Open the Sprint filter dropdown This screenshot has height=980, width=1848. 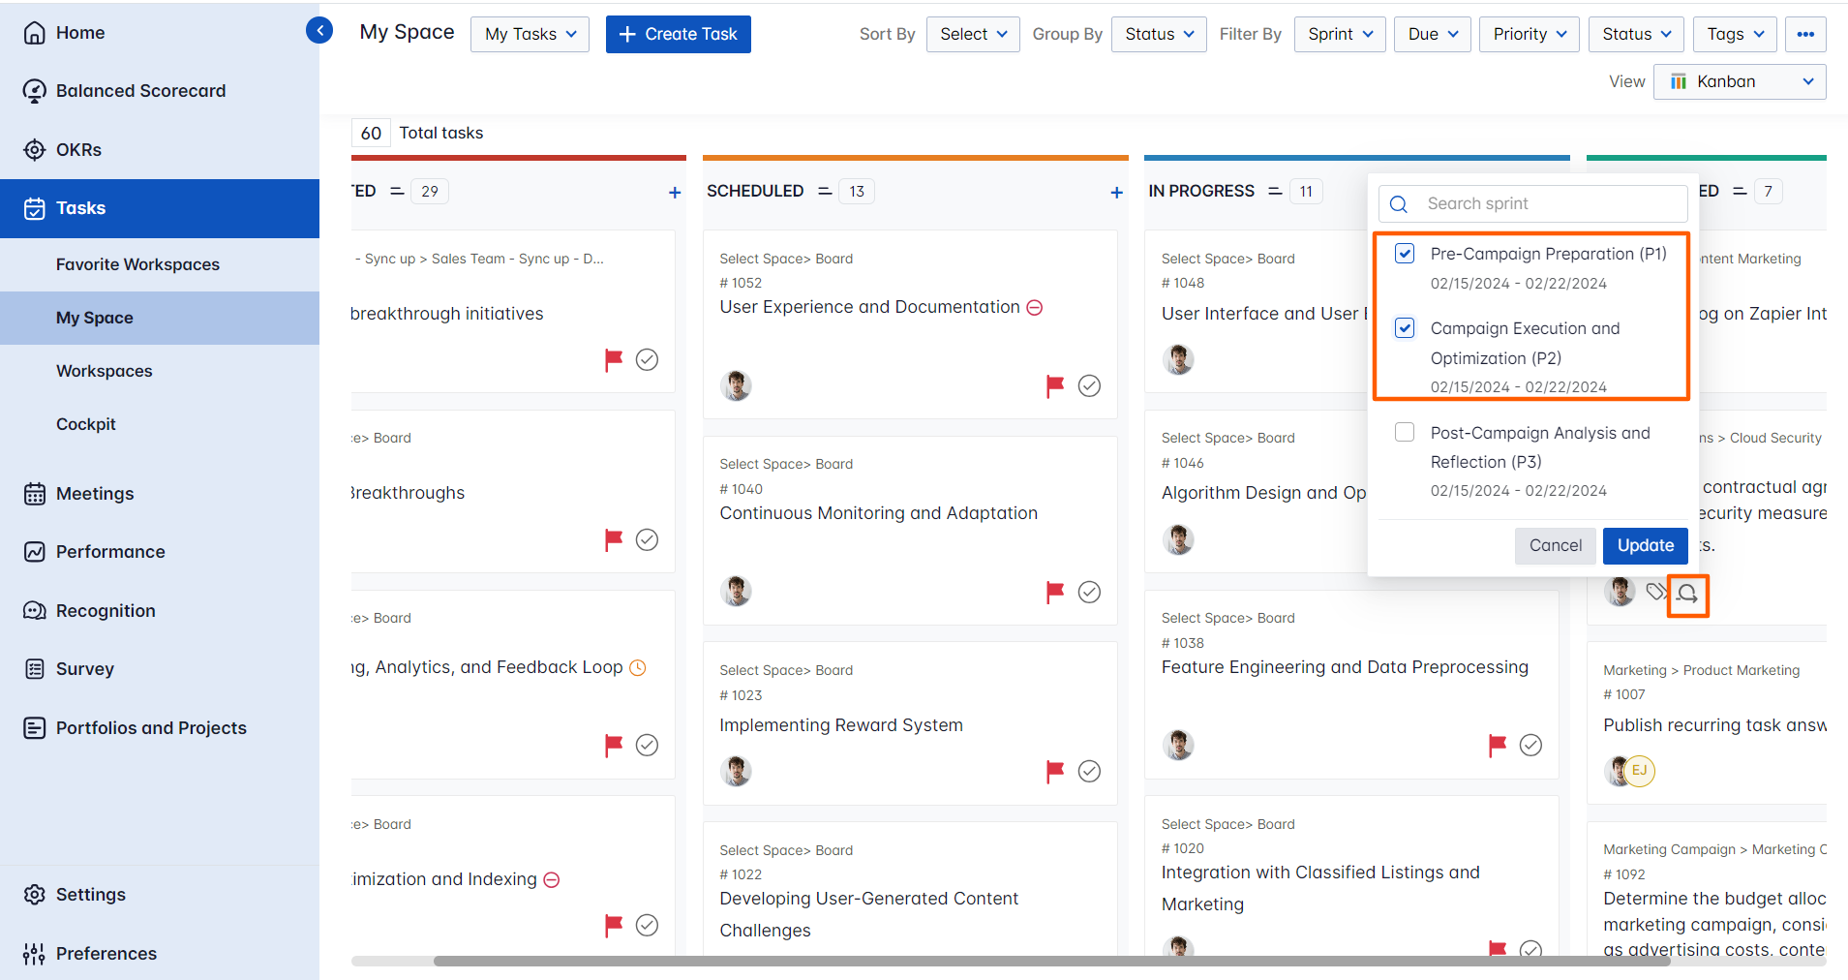point(1339,34)
